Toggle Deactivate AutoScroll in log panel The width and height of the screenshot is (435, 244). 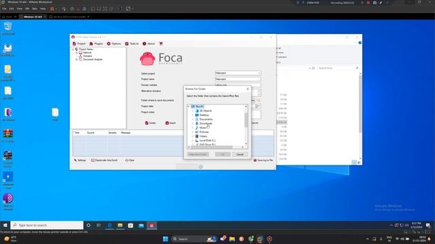coord(104,160)
